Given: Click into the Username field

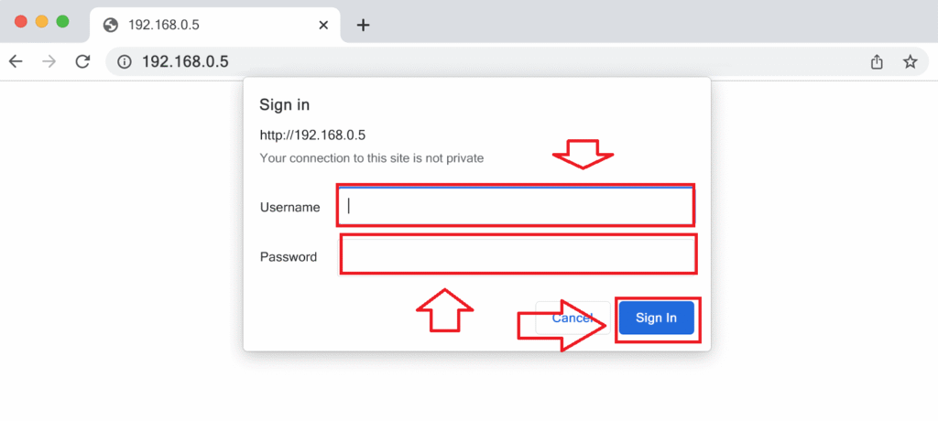Looking at the screenshot, I should click(x=516, y=205).
